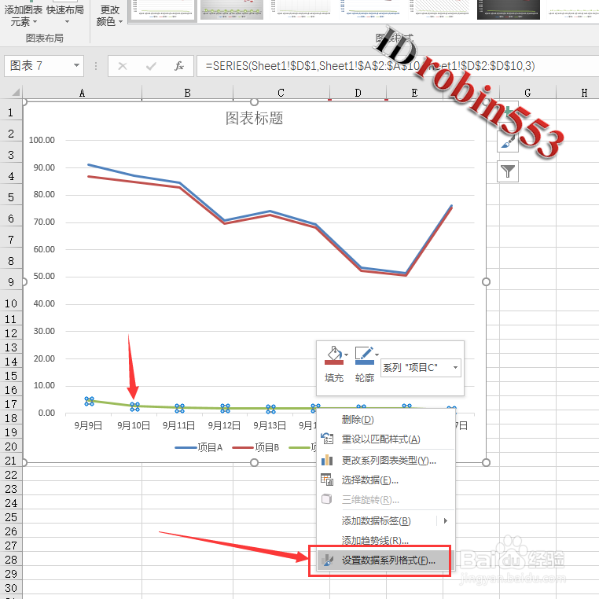Open the Change Colors dropdown
This screenshot has width=599, height=599.
click(x=109, y=15)
